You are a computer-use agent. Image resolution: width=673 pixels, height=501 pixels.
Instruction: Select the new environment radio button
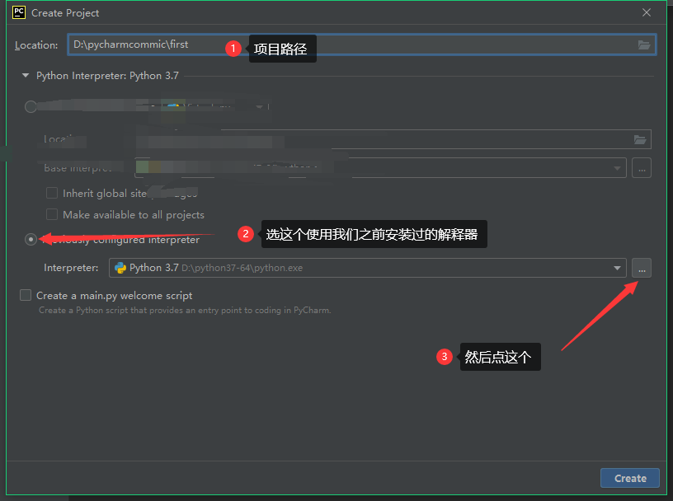31,106
